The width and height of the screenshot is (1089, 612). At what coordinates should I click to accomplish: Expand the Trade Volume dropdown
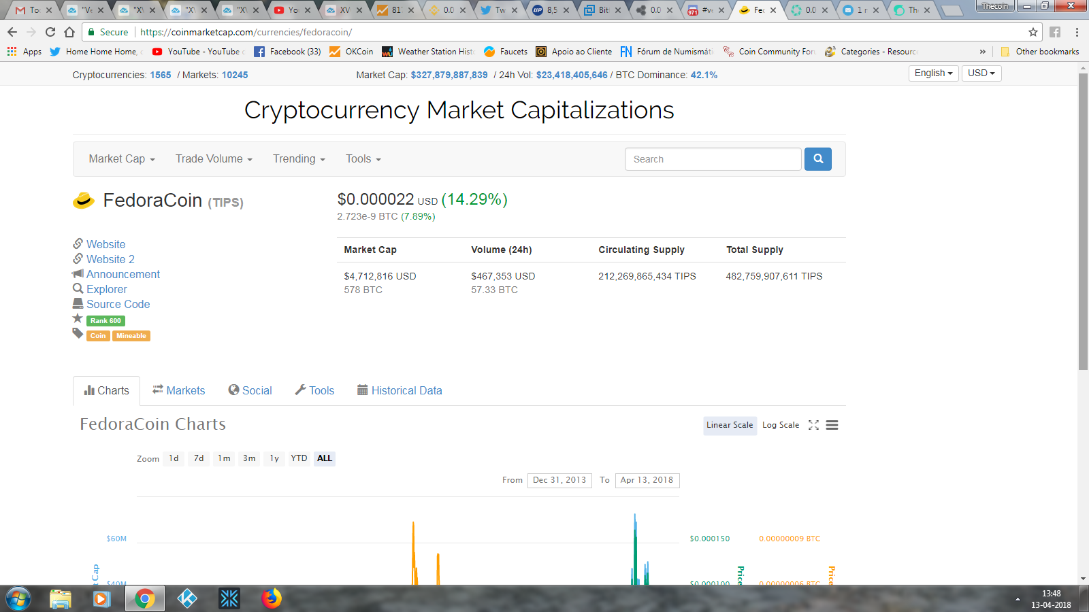click(x=214, y=158)
